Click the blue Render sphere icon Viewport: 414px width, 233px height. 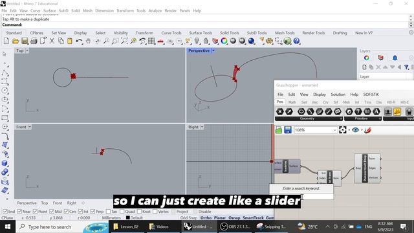(x=251, y=41)
